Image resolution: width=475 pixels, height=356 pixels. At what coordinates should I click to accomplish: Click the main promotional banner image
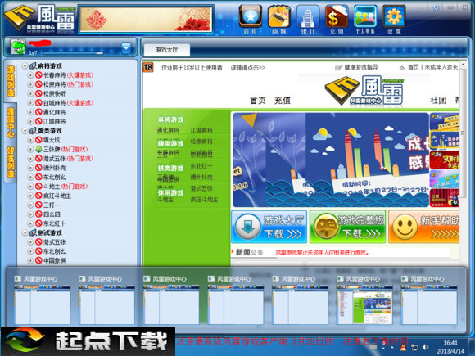(331, 160)
